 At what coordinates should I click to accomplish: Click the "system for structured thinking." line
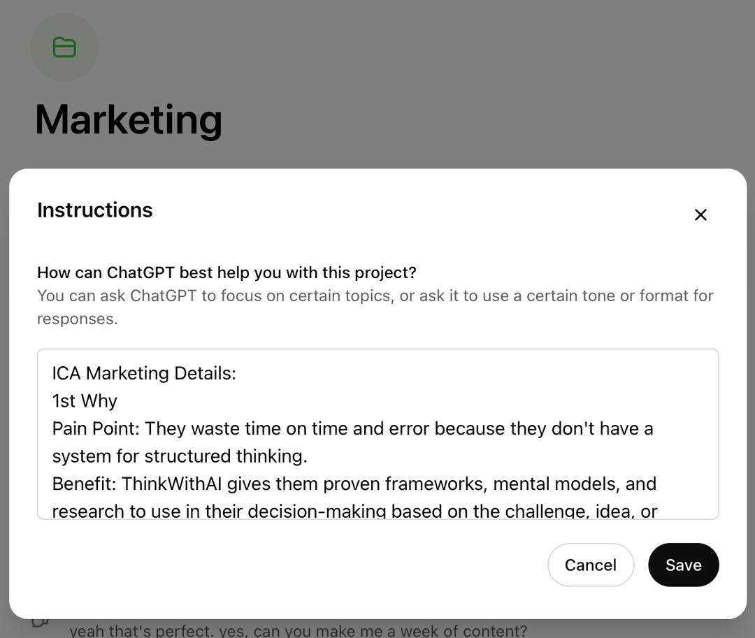click(x=180, y=456)
